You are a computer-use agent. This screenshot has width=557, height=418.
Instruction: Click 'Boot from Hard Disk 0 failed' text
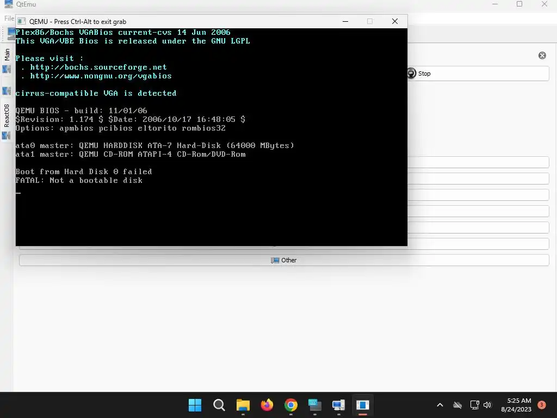(x=84, y=171)
